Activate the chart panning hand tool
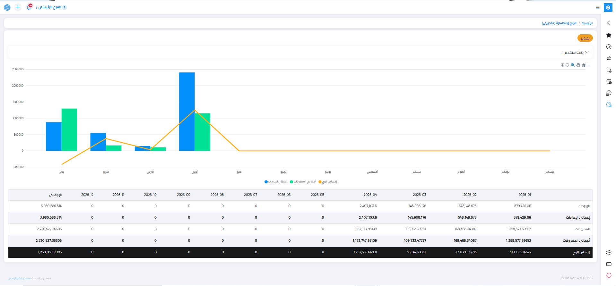This screenshot has height=286, width=616. pos(578,65)
